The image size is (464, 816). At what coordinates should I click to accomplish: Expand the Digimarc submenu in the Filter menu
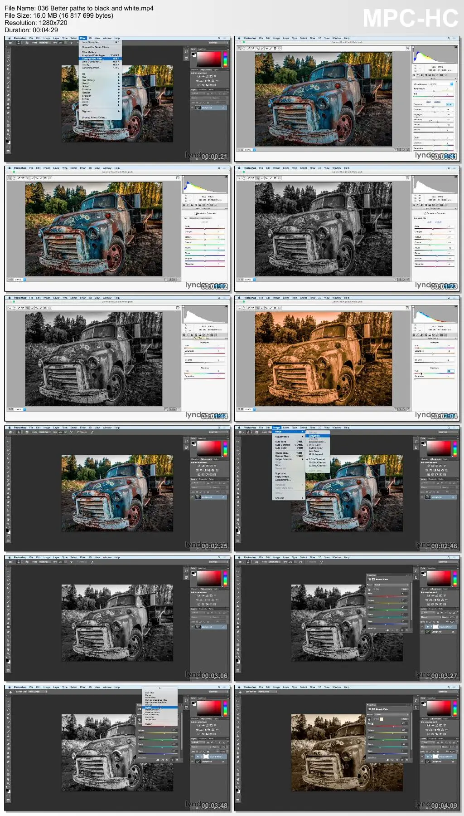click(x=101, y=111)
